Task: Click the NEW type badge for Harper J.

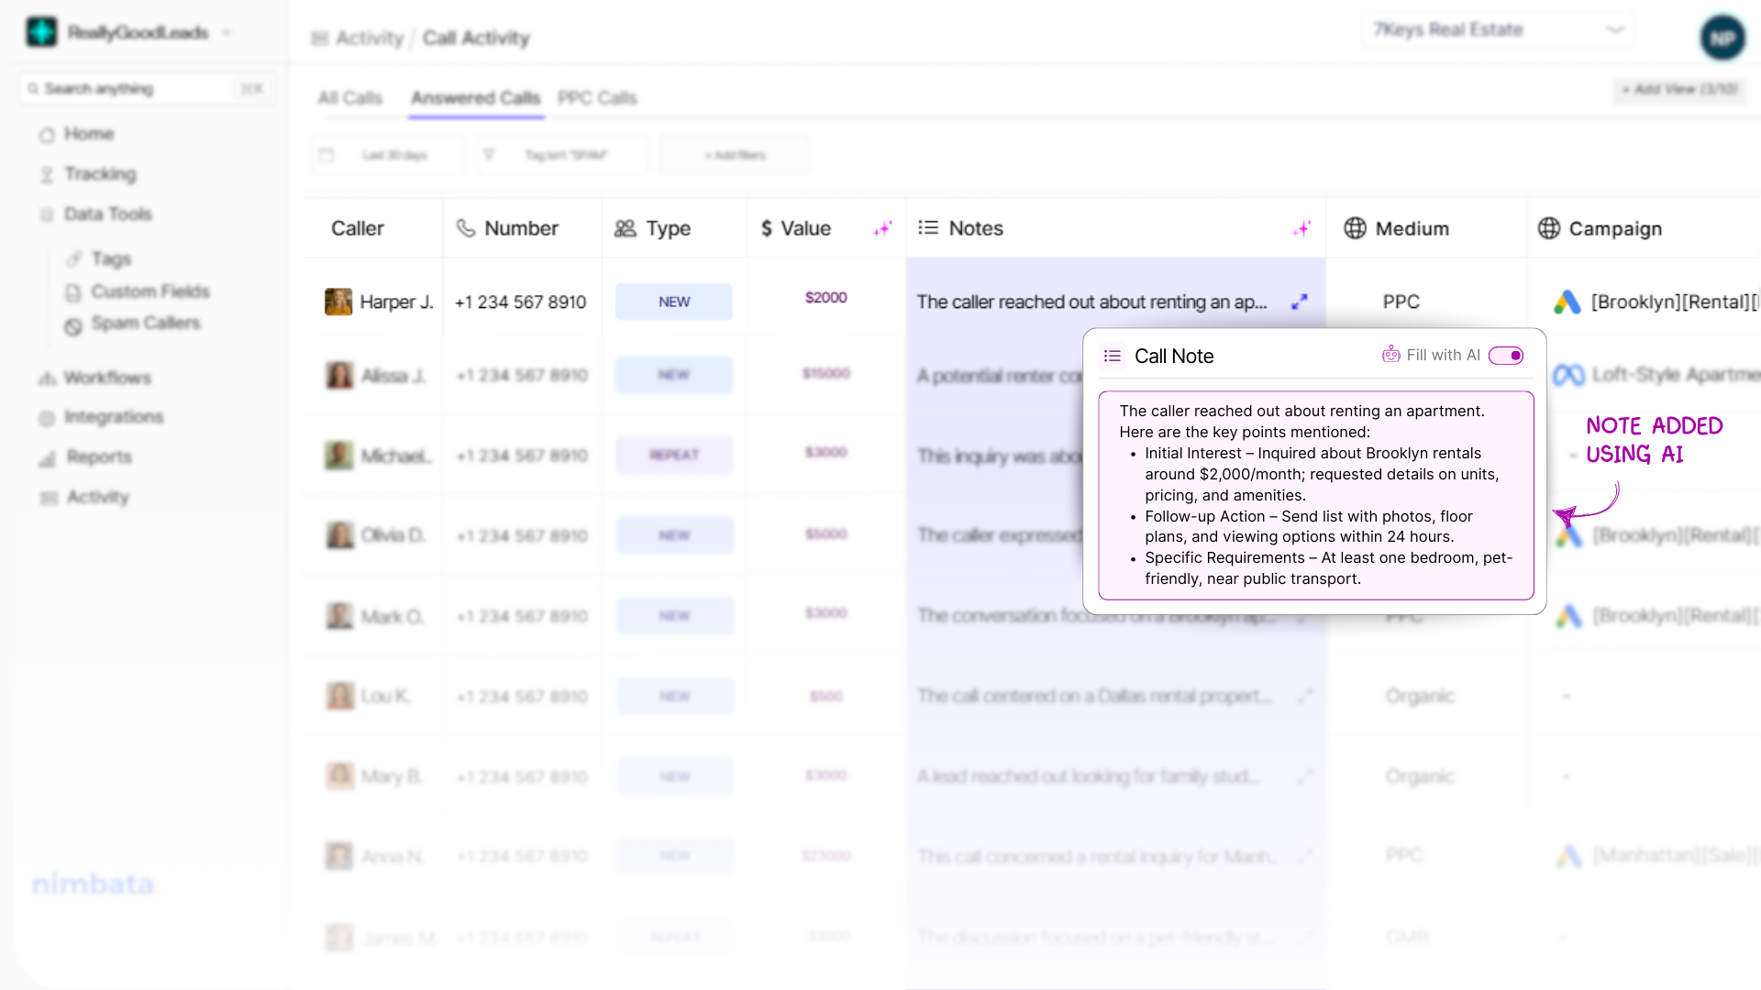Action: click(674, 302)
